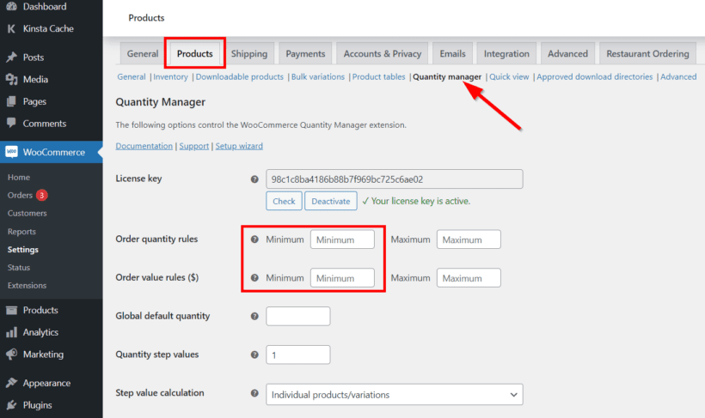705x418 pixels.
Task: Click the Marketing megaphone icon
Action: pyautogui.click(x=11, y=354)
